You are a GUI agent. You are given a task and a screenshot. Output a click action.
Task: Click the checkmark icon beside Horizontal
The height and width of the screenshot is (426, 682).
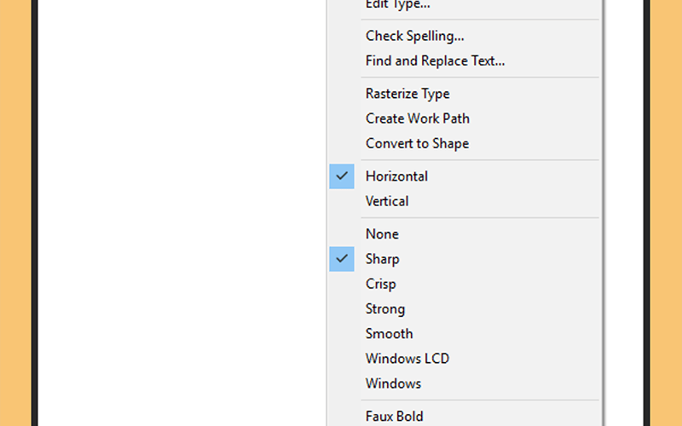pyautogui.click(x=342, y=176)
